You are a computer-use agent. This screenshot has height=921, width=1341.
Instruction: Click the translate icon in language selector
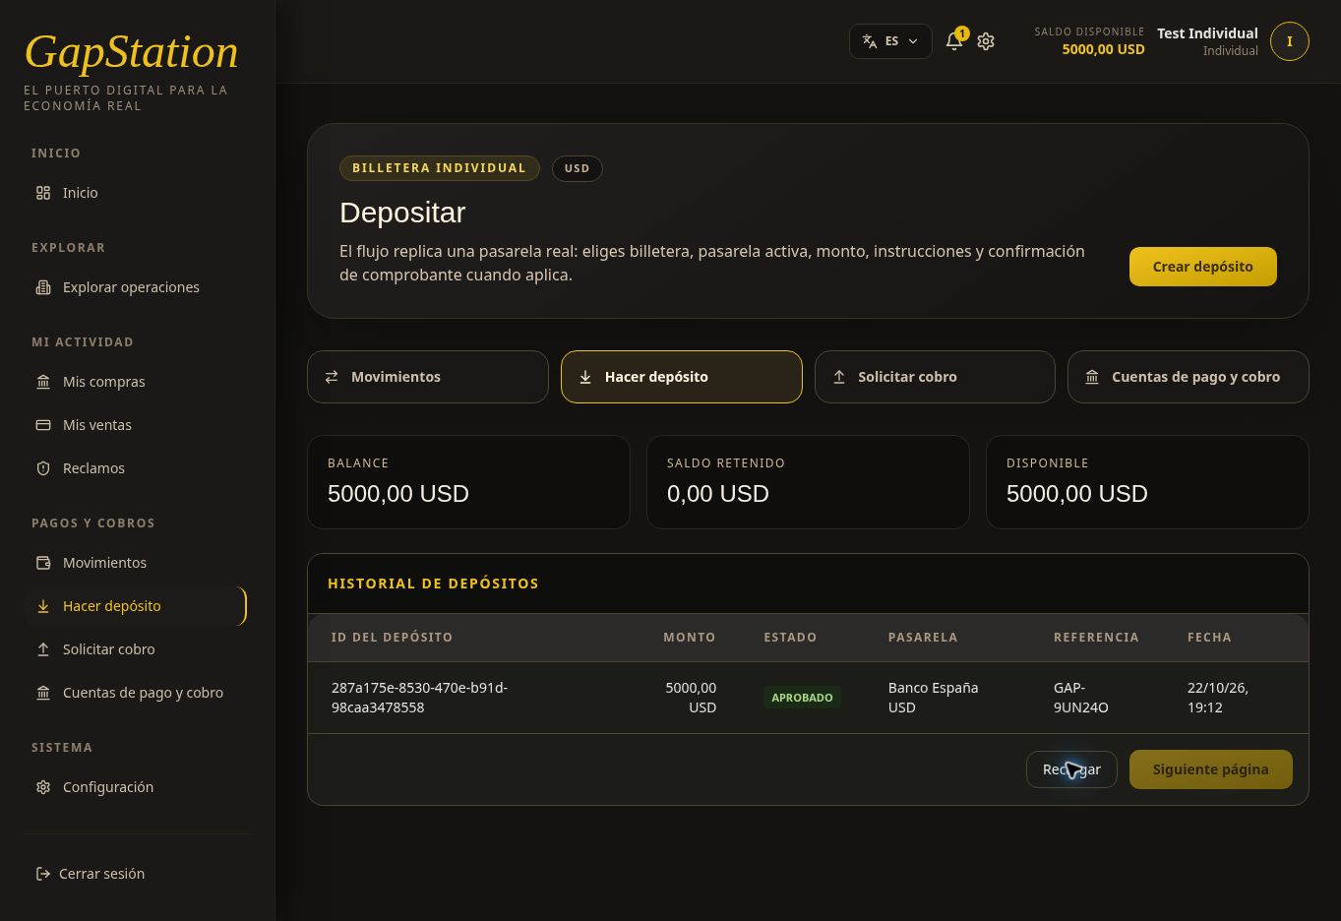click(870, 41)
